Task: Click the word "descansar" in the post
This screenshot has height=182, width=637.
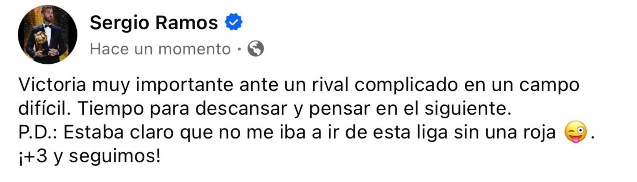Action: [x=241, y=109]
